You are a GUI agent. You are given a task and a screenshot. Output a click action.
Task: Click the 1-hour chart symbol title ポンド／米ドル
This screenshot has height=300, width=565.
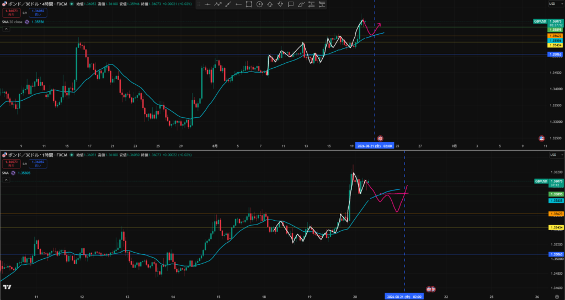[23, 155]
